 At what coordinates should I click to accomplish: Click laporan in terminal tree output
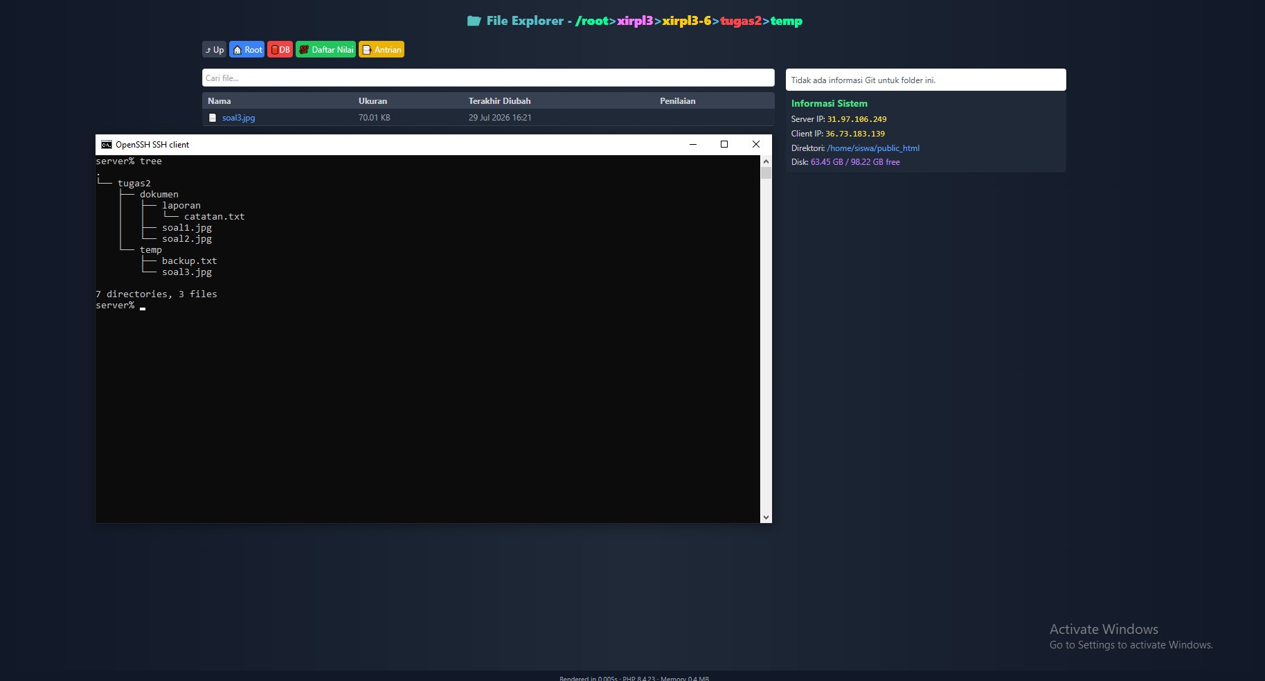(181, 206)
